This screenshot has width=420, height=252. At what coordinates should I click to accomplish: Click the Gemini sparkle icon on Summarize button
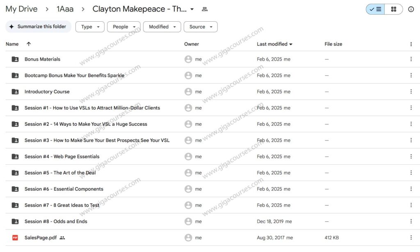tap(11, 26)
